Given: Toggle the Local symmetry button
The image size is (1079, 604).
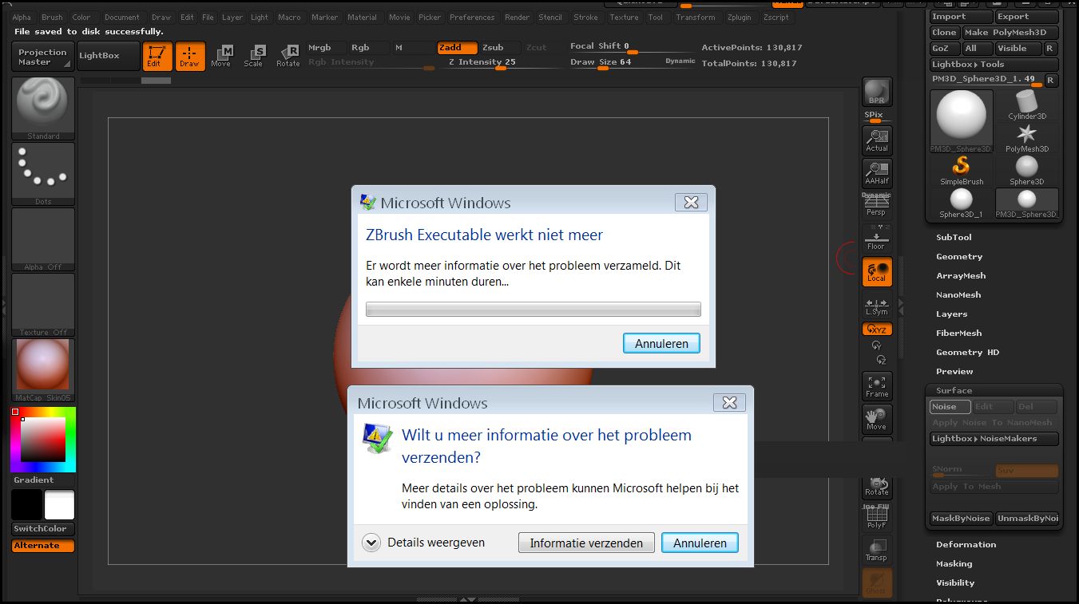Looking at the screenshot, I should click(x=877, y=272).
